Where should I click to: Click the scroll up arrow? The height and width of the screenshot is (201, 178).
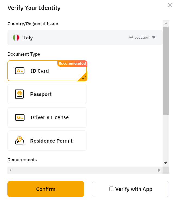[166, 24]
